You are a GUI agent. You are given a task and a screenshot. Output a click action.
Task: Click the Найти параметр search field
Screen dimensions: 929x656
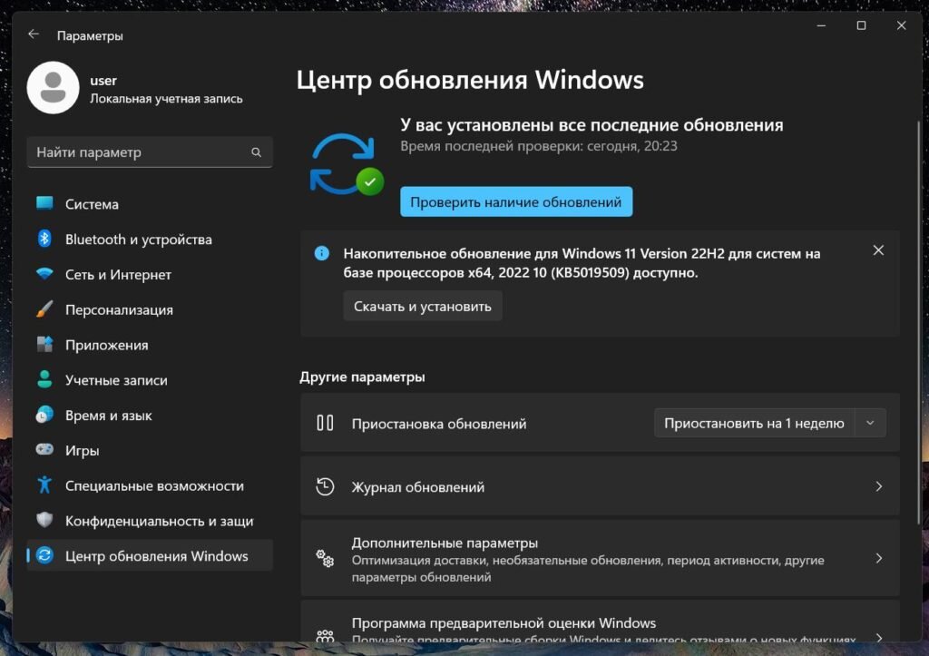click(x=150, y=152)
